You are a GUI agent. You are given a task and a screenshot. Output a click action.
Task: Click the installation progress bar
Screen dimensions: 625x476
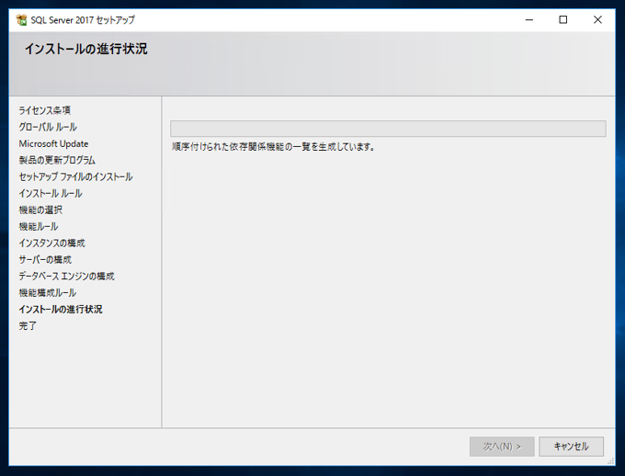388,129
